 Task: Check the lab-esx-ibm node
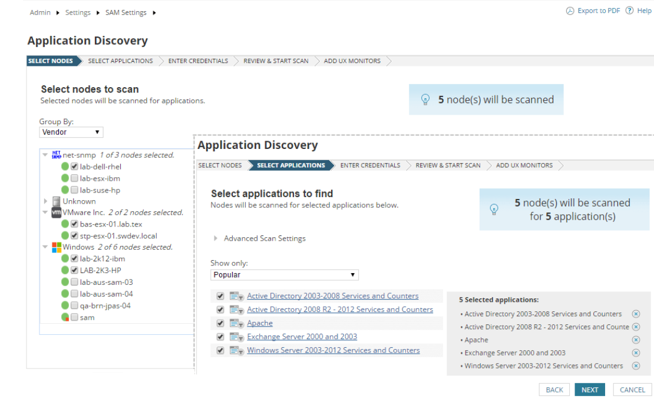coord(74,178)
